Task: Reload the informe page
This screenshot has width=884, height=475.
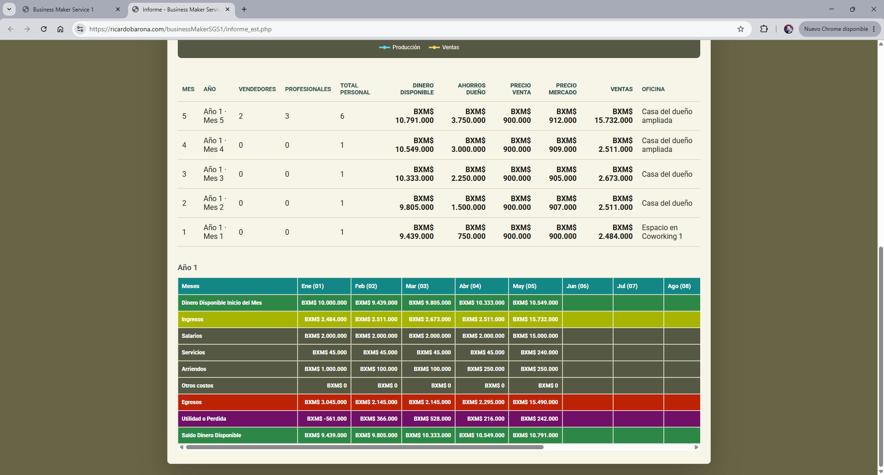Action: 44,29
